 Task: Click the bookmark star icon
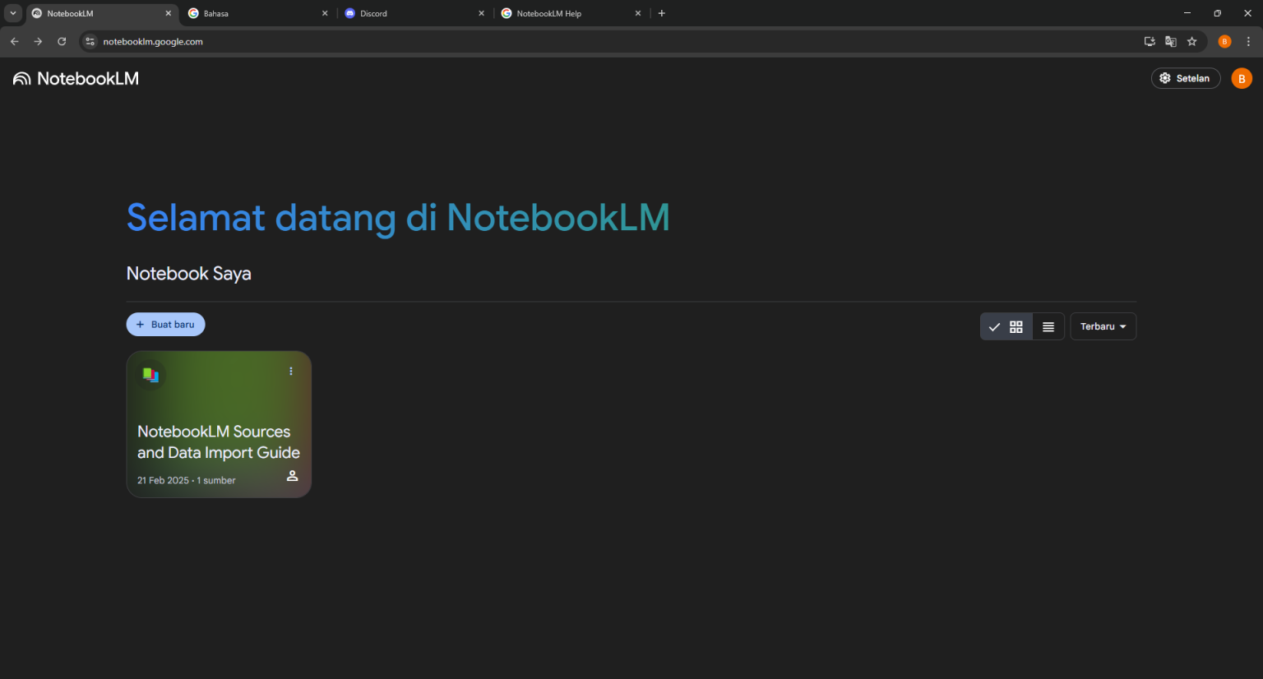(x=1192, y=41)
